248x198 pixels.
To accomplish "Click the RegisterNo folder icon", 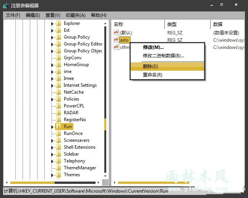I will (x=59, y=120).
